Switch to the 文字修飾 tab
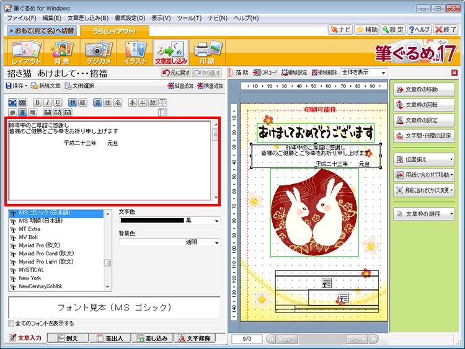 tap(195, 338)
